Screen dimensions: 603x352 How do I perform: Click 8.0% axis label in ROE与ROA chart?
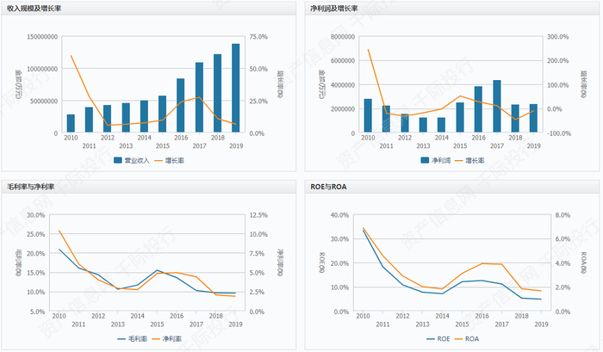tap(563, 215)
